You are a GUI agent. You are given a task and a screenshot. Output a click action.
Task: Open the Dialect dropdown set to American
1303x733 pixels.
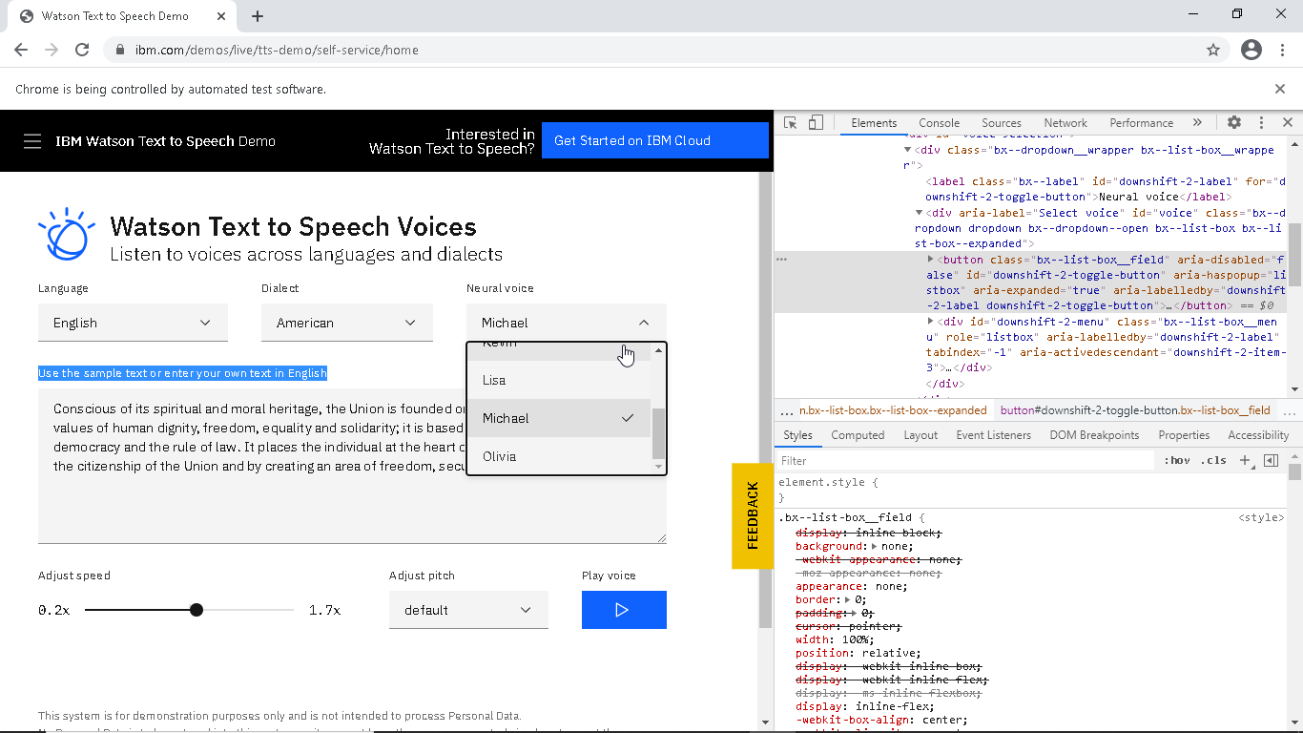click(347, 323)
